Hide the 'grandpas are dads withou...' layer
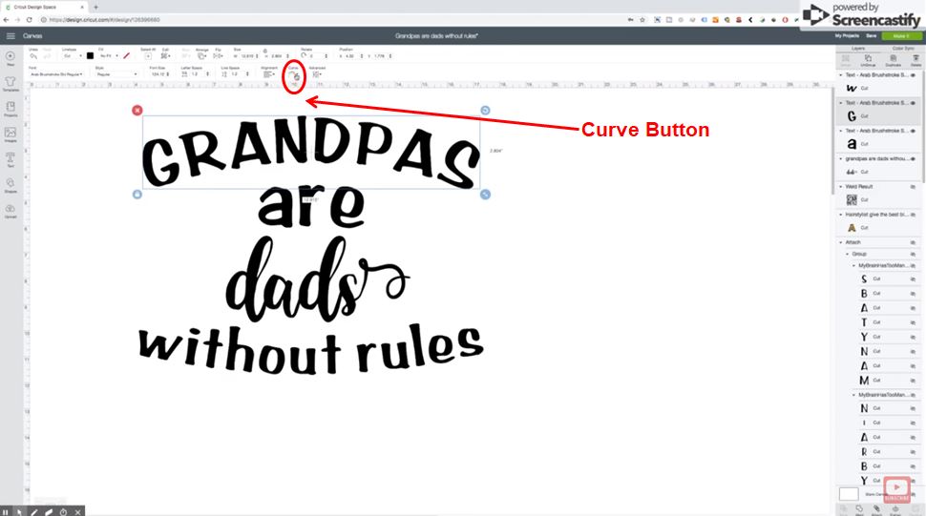926x516 pixels. click(x=913, y=158)
